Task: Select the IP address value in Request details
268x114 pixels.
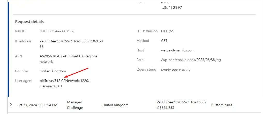Action: [x=72, y=44]
